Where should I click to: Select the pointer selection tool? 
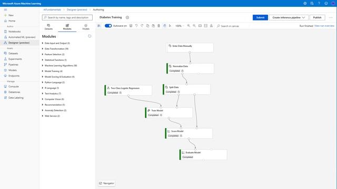pyautogui.click(x=170, y=26)
